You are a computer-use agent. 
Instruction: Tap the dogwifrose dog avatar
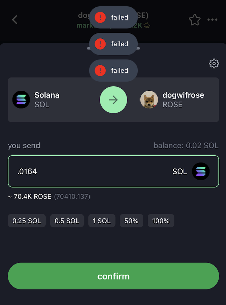(x=149, y=100)
